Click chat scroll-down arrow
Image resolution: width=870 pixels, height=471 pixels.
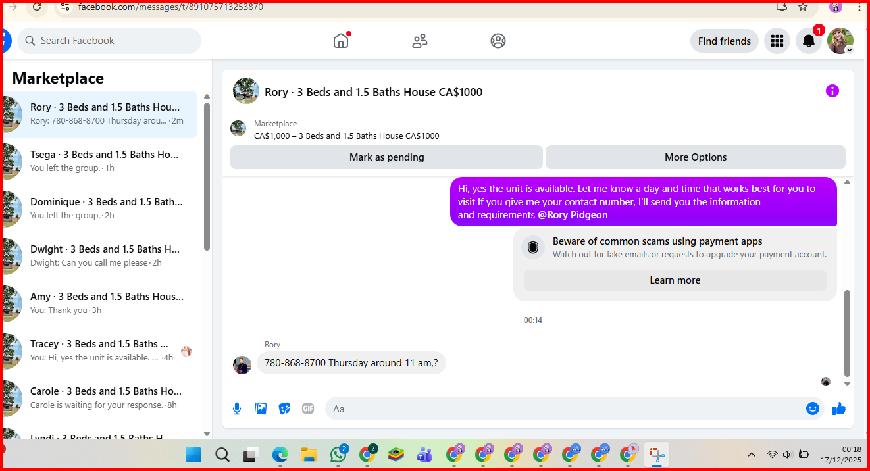click(847, 384)
